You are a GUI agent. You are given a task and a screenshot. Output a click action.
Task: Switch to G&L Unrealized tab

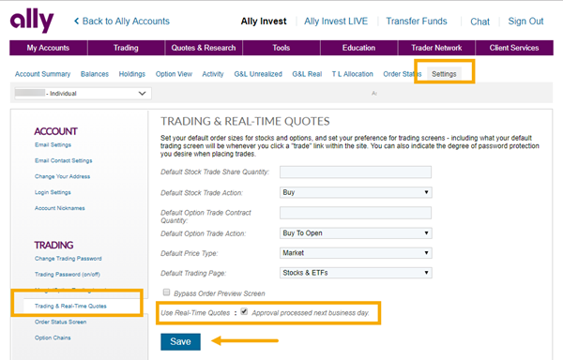coord(258,74)
